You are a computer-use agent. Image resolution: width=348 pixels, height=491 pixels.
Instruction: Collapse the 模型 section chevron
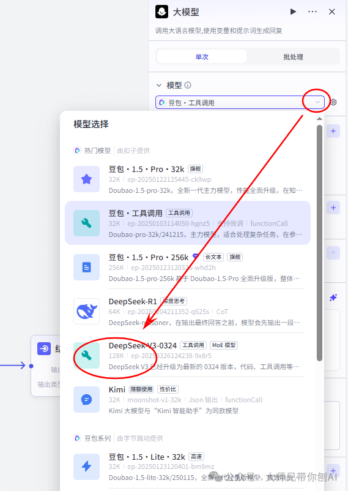click(159, 85)
